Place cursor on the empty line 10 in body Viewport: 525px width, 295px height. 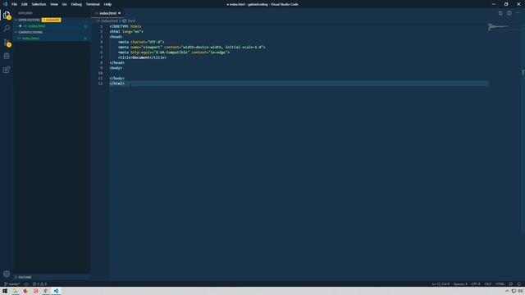(x=298, y=73)
